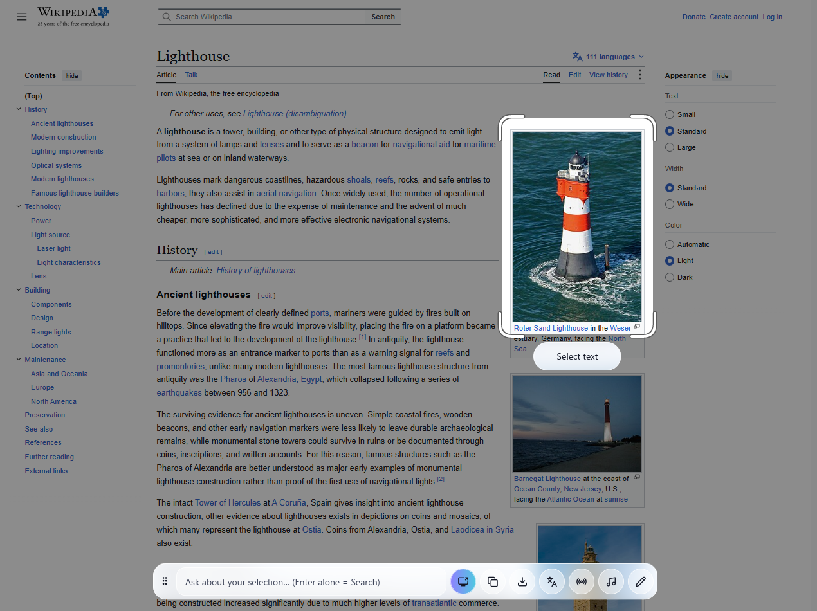Select Standard width option
The image size is (817, 611).
click(670, 188)
